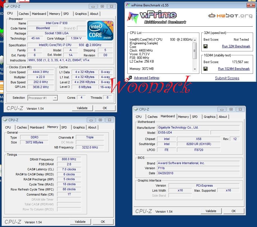The image size is (257, 227).
Task: Switch to Graphics tab in Memory CPU-Z window
Action: 79,127
